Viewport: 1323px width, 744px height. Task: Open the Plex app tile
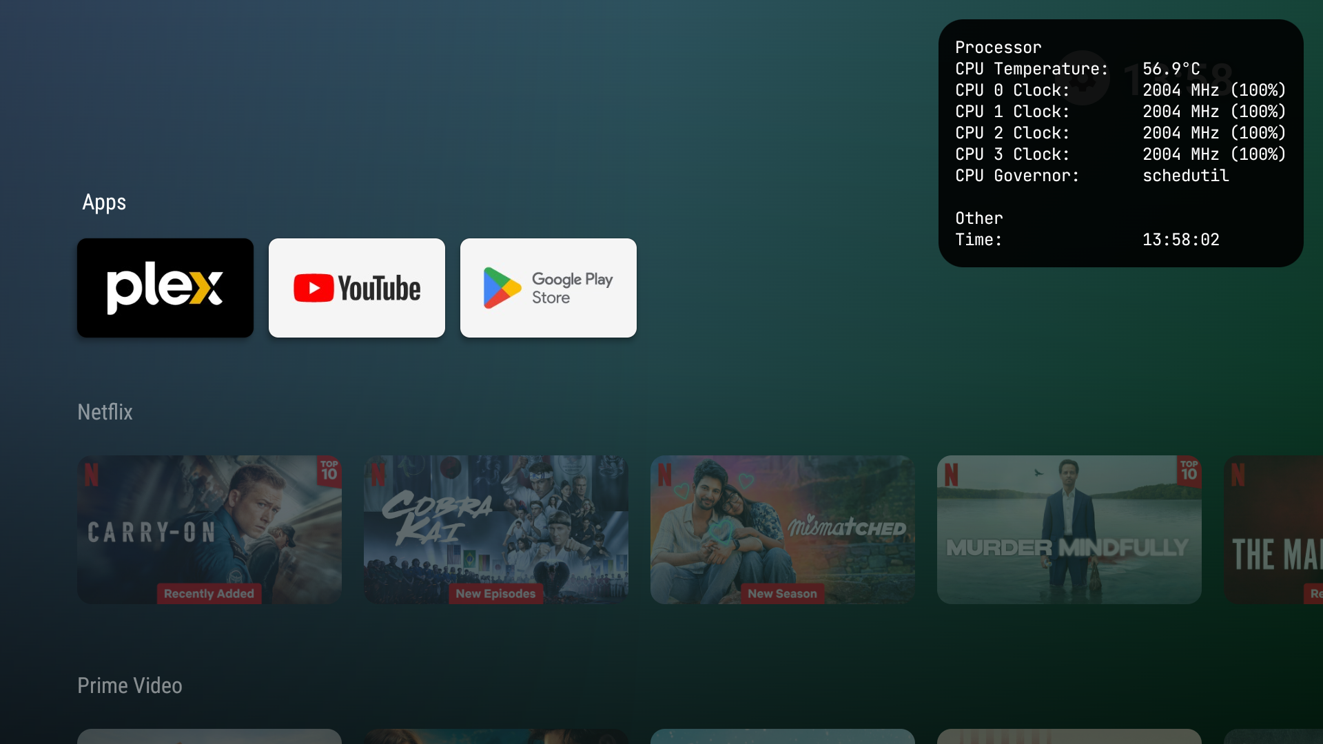coord(165,288)
